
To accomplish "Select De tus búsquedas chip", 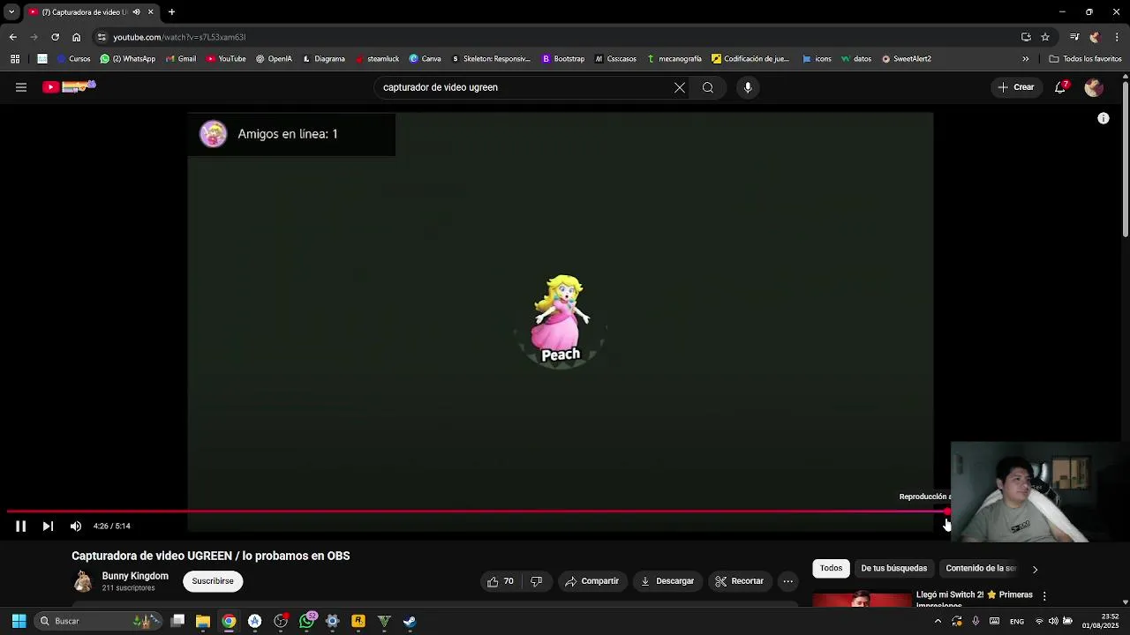I will pyautogui.click(x=894, y=568).
